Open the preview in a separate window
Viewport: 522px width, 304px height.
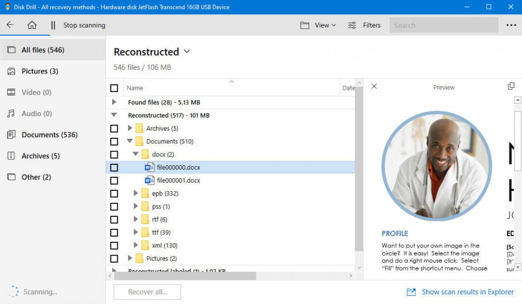pyautogui.click(x=511, y=86)
